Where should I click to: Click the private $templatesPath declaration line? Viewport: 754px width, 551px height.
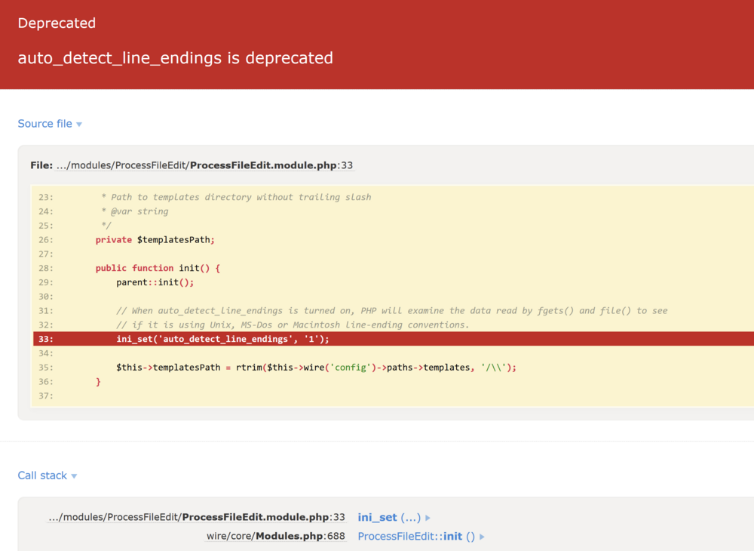(x=155, y=240)
